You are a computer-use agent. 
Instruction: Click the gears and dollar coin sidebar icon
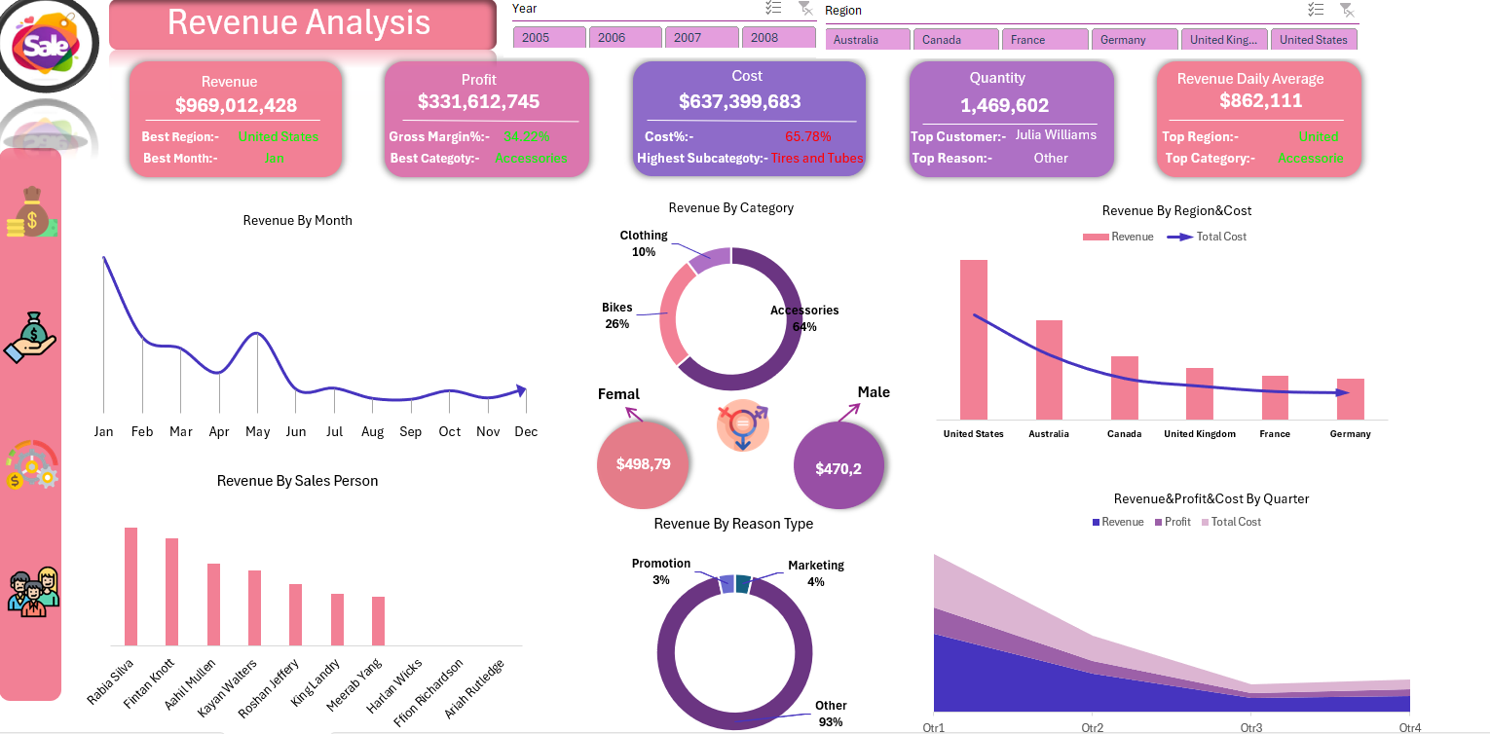click(31, 464)
